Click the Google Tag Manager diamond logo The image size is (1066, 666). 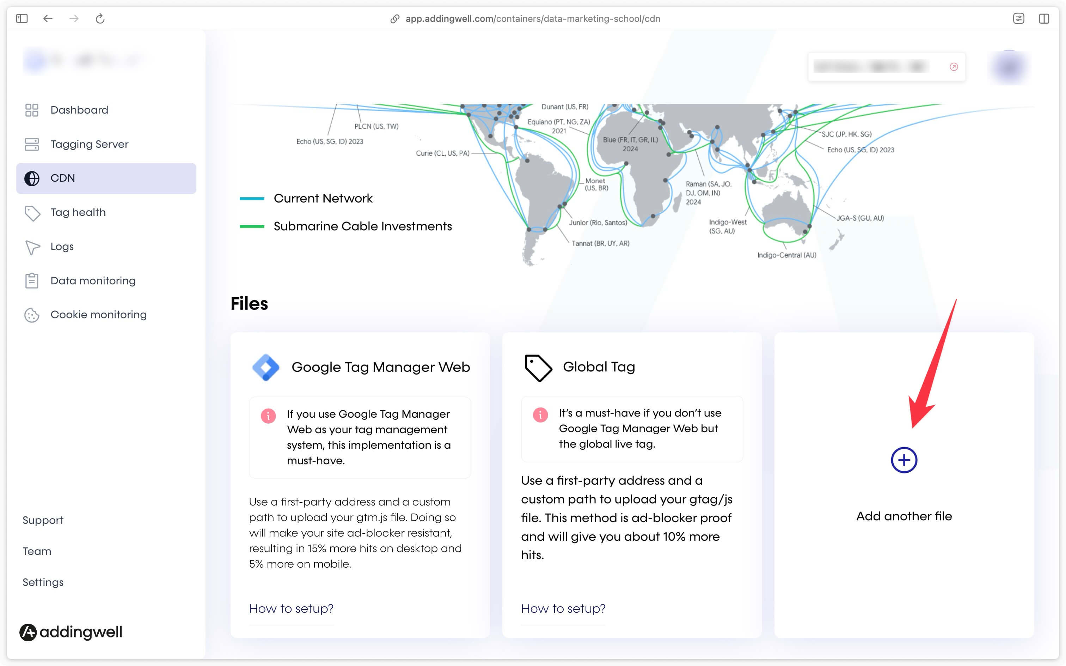[x=266, y=367]
